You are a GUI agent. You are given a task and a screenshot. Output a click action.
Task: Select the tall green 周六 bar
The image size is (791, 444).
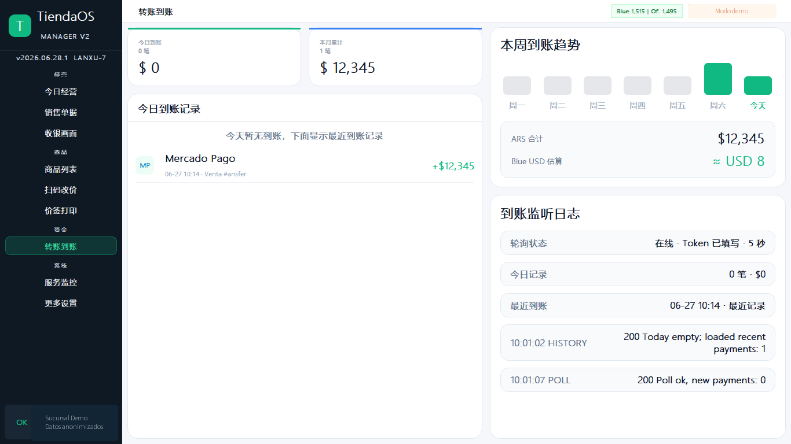coord(718,79)
